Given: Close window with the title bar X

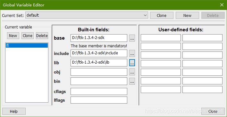Looking at the screenshot, I should pos(222,5).
